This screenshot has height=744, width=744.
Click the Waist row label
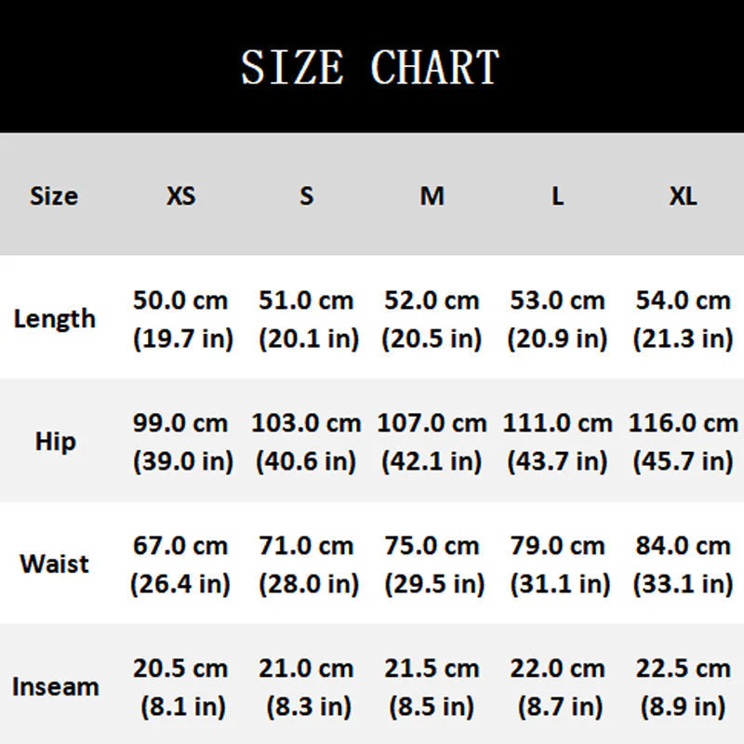(x=54, y=565)
